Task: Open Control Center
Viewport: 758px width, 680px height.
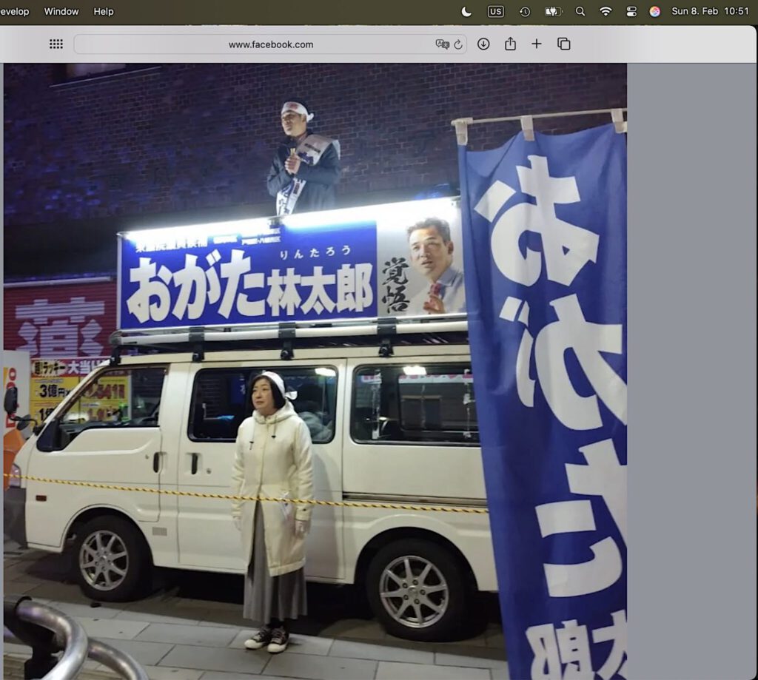Action: coord(631,11)
